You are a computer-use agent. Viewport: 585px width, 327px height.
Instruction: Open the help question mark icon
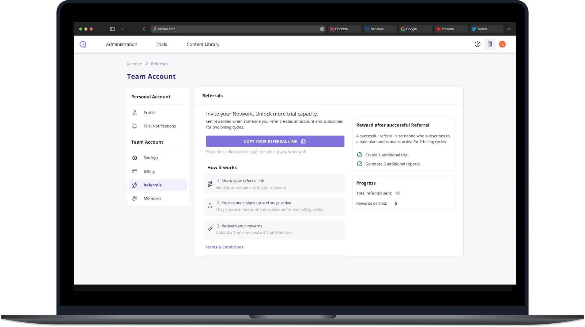coord(478,44)
